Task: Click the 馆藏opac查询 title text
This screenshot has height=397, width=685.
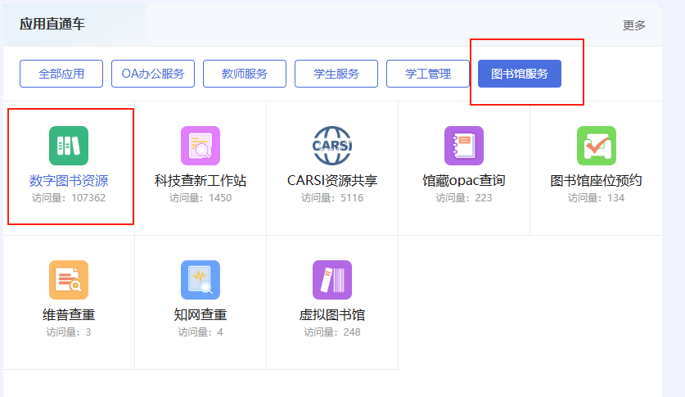Action: (464, 180)
